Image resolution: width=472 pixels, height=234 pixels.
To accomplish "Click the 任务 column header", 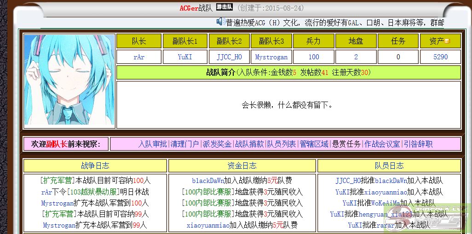I will [x=398, y=41].
